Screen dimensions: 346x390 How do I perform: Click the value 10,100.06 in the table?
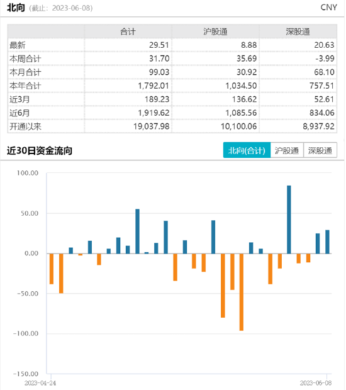click(239, 126)
